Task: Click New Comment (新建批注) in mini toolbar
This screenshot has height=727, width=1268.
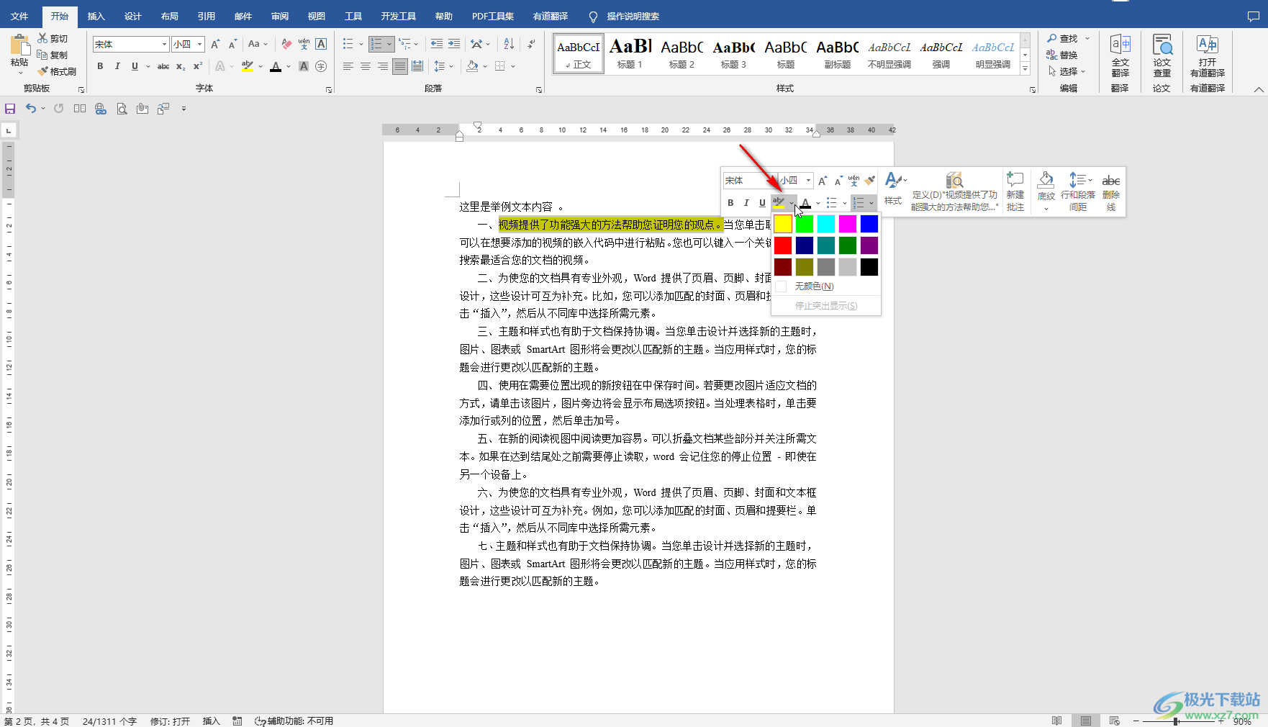Action: (x=1015, y=191)
